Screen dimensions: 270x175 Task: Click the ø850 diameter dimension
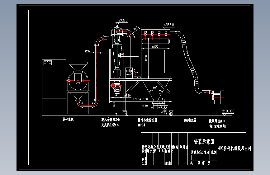coord(155,47)
